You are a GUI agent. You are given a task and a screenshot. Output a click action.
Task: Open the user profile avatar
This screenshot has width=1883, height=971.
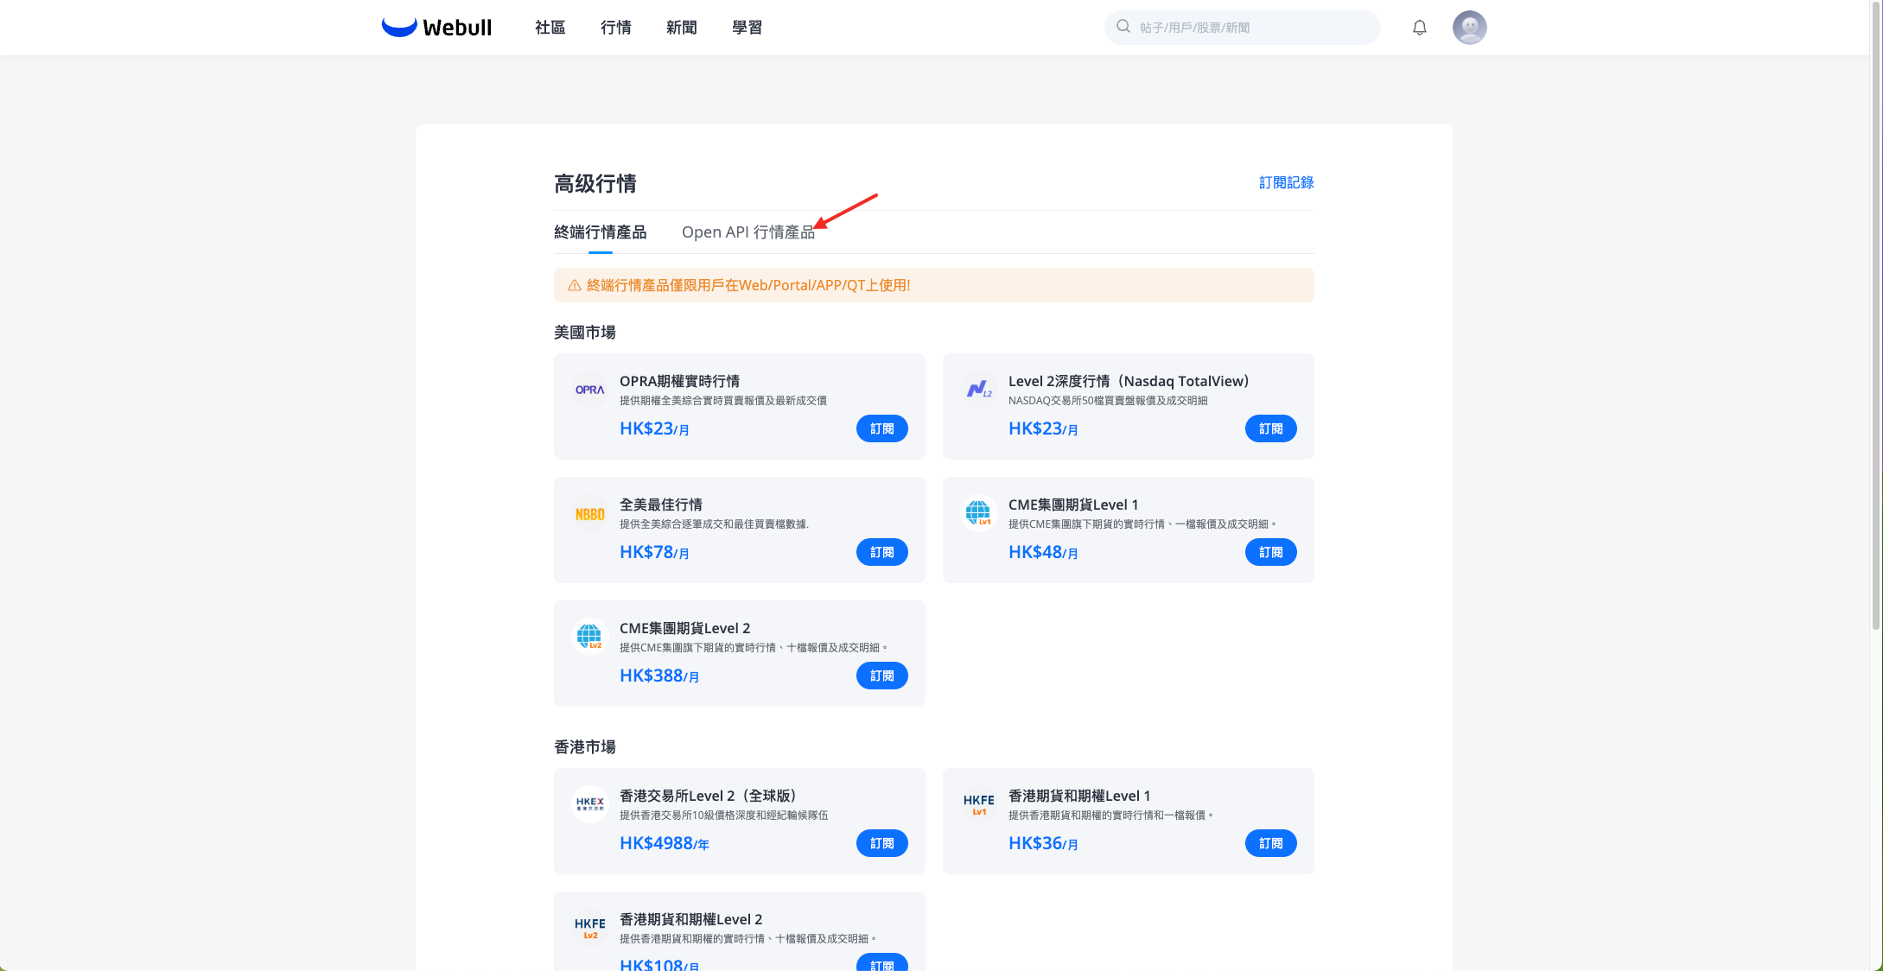(1469, 28)
